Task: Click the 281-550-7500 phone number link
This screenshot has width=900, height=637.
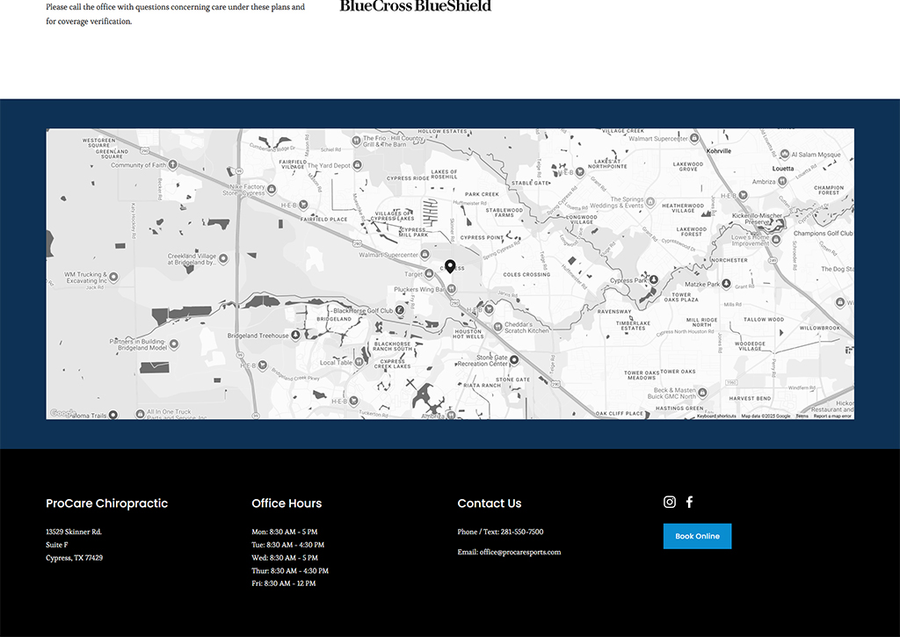Action: 522,532
